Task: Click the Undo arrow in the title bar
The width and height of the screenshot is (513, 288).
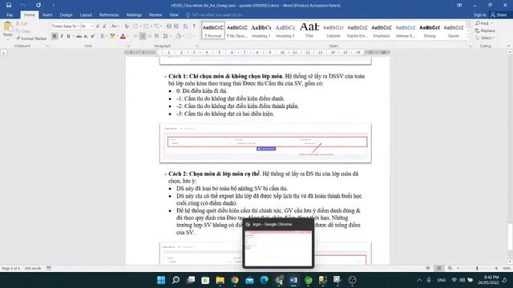Action: point(23,6)
